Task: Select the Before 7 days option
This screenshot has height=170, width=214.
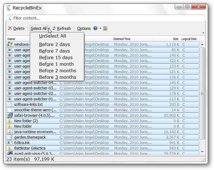Action: point(54,51)
